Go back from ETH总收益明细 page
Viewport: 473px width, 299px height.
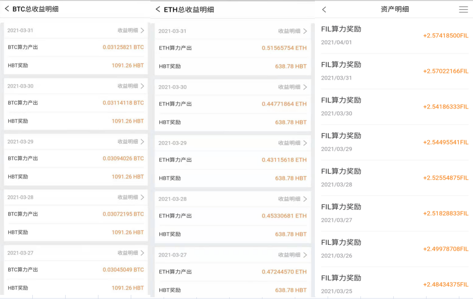pos(158,9)
